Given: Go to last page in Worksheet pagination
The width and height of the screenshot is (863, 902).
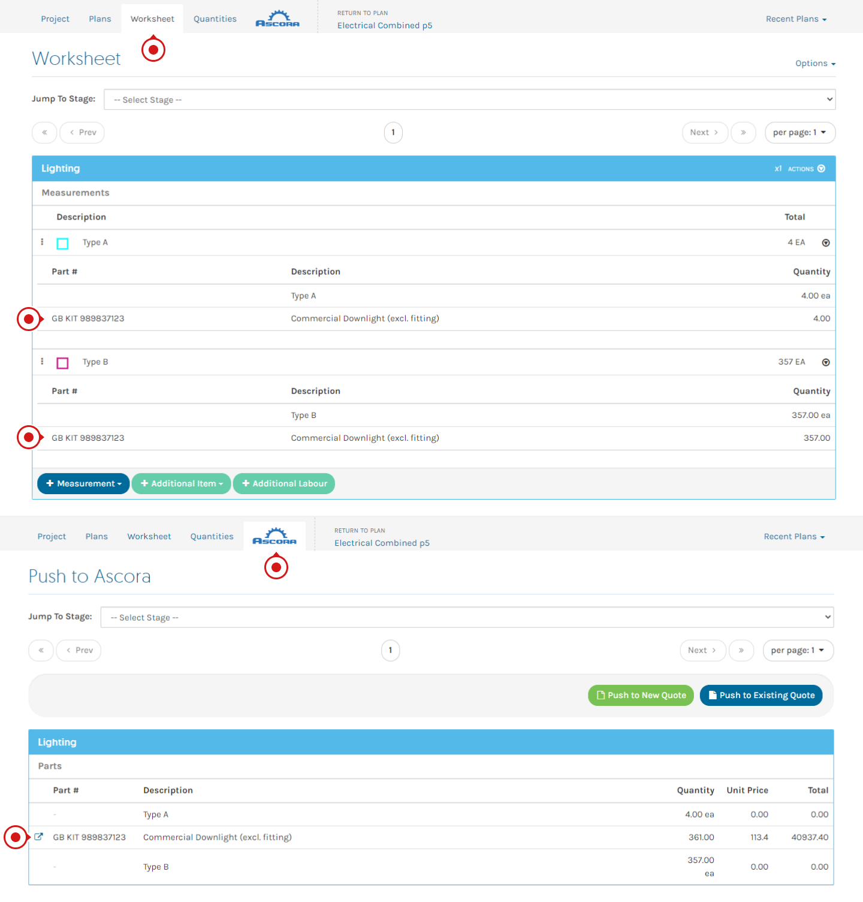Looking at the screenshot, I should pyautogui.click(x=743, y=133).
